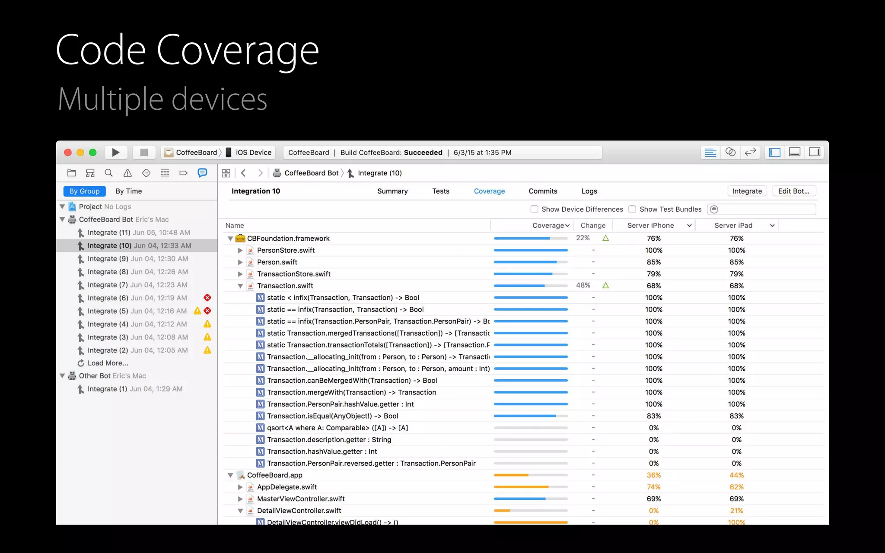The width and height of the screenshot is (885, 553).
Task: Click the red error badge on Integrate (5)
Action: pyautogui.click(x=207, y=311)
